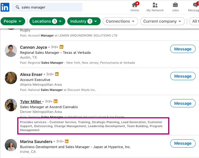Click text 'Atlanta Metropolitan Area'
The width and height of the screenshot is (199, 158).
click(x=41, y=85)
